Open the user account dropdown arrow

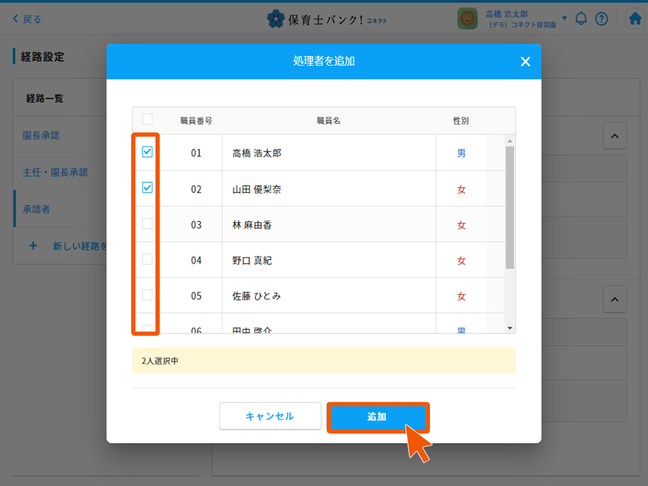[x=564, y=18]
